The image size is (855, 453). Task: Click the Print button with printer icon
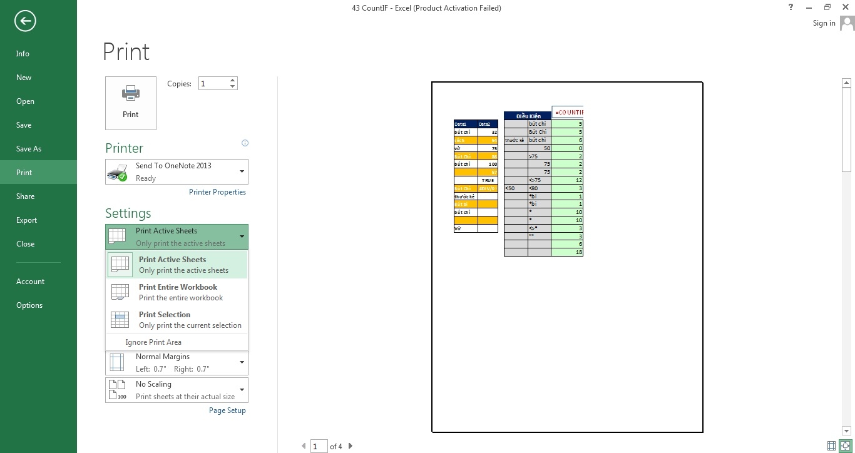point(131,103)
